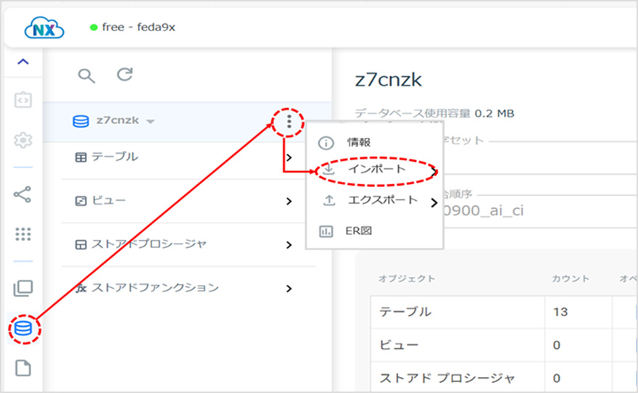Collapse the sidebar with the up chevron
638x393 pixels.
tap(23, 62)
